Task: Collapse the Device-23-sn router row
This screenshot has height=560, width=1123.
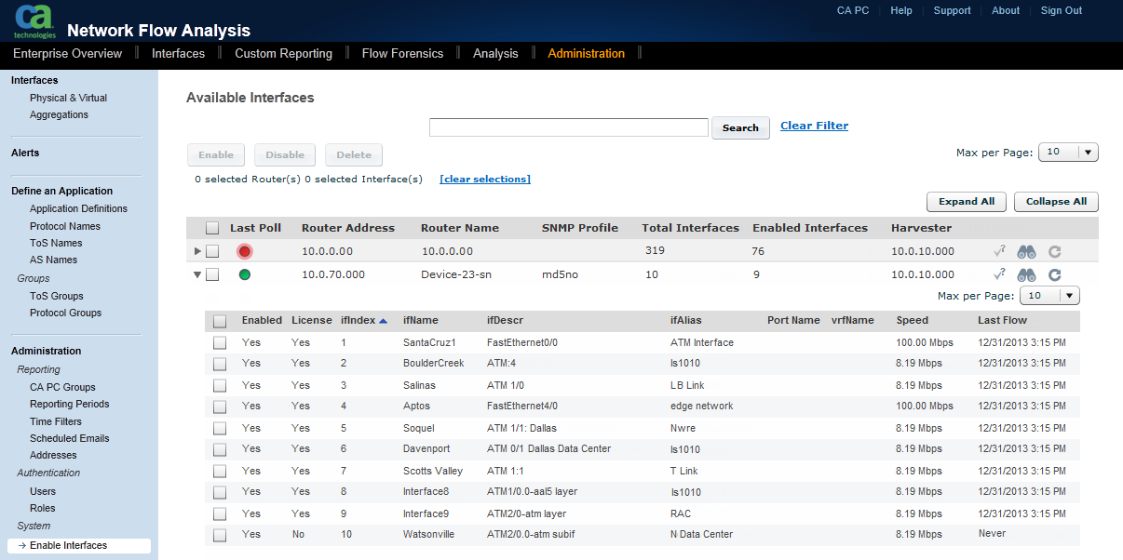Action: click(197, 274)
